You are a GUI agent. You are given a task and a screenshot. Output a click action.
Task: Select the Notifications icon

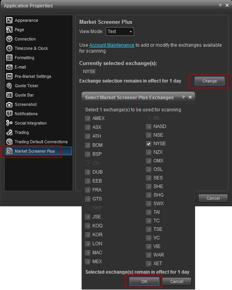tap(9, 114)
